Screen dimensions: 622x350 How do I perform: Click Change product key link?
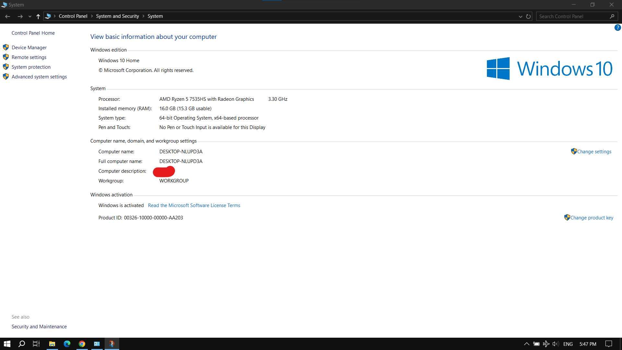[x=592, y=218]
